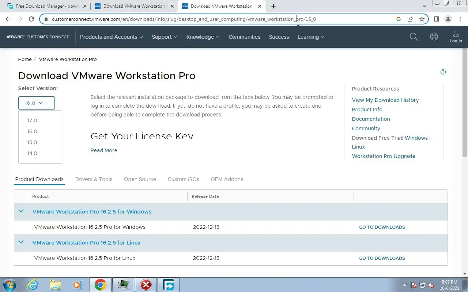Open the Success nav item
This screenshot has height=292, width=468.
coord(279,37)
